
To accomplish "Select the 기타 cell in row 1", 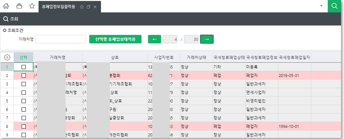I will tap(229, 67).
